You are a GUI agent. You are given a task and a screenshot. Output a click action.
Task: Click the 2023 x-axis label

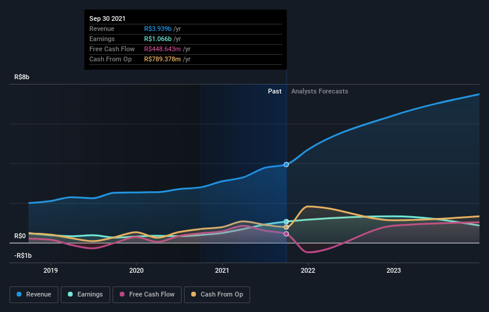click(x=394, y=270)
